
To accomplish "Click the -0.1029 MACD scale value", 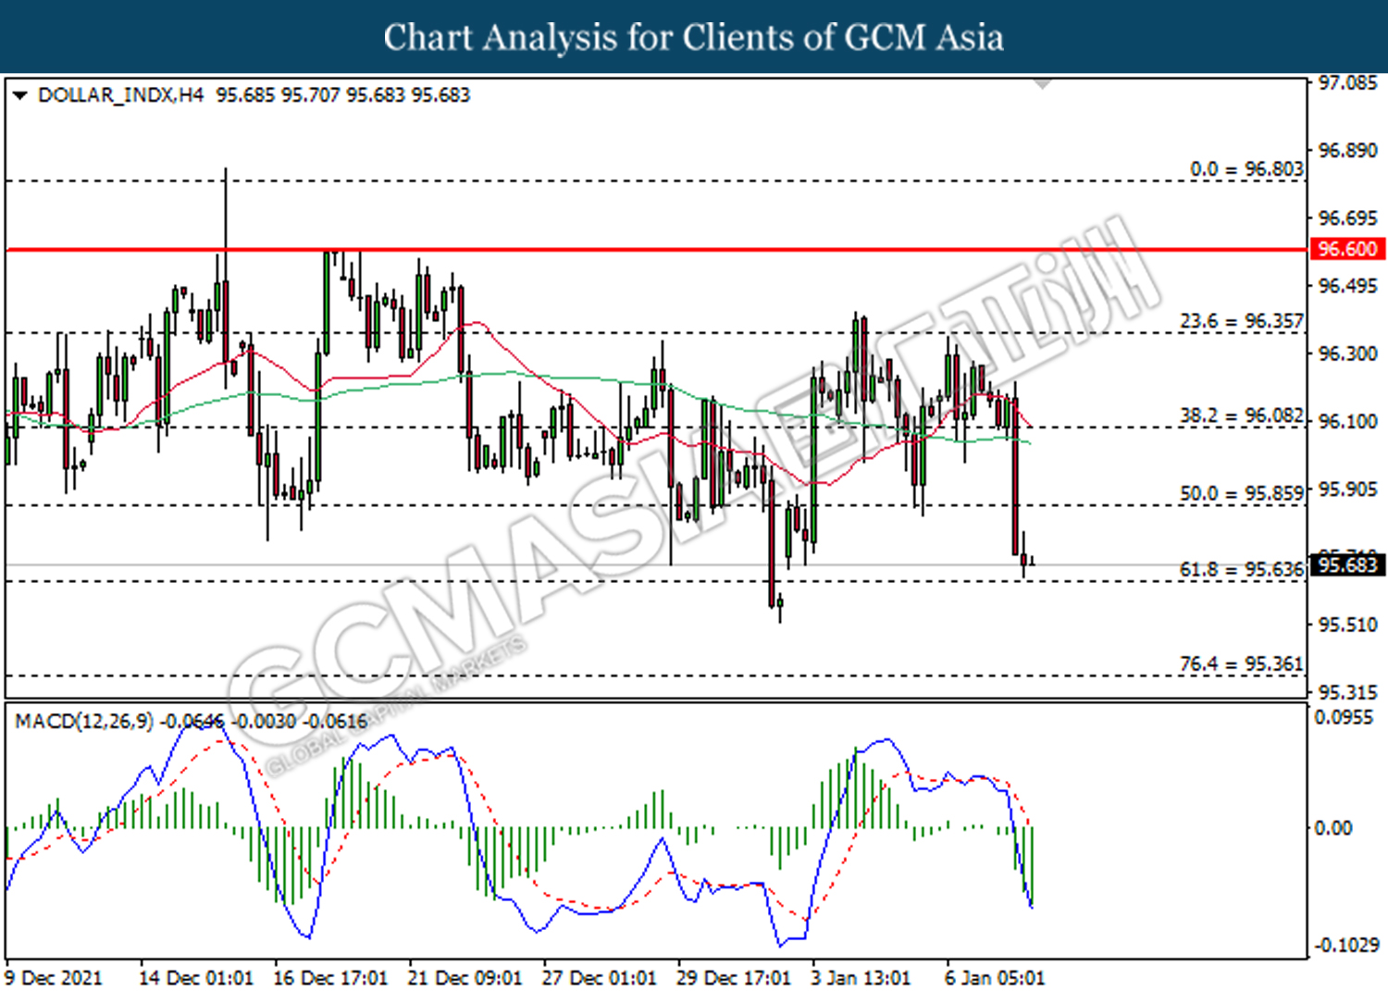I will (x=1346, y=945).
